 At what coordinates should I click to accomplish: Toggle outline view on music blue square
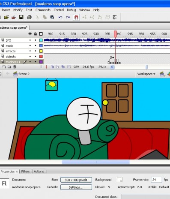(x=41, y=46)
